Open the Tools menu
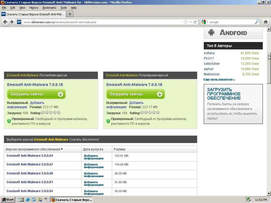The image size is (271, 203). pyautogui.click(x=64, y=8)
